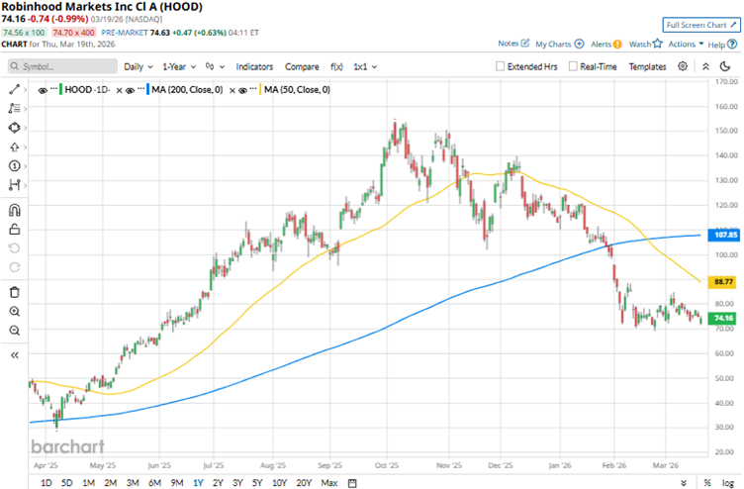This screenshot has width=744, height=489.
Task: Click the zoom in magnifier icon
Action: [14, 311]
